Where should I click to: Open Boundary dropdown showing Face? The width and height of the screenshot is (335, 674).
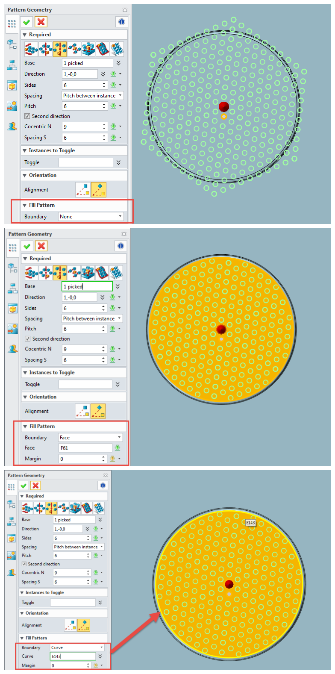point(91,438)
